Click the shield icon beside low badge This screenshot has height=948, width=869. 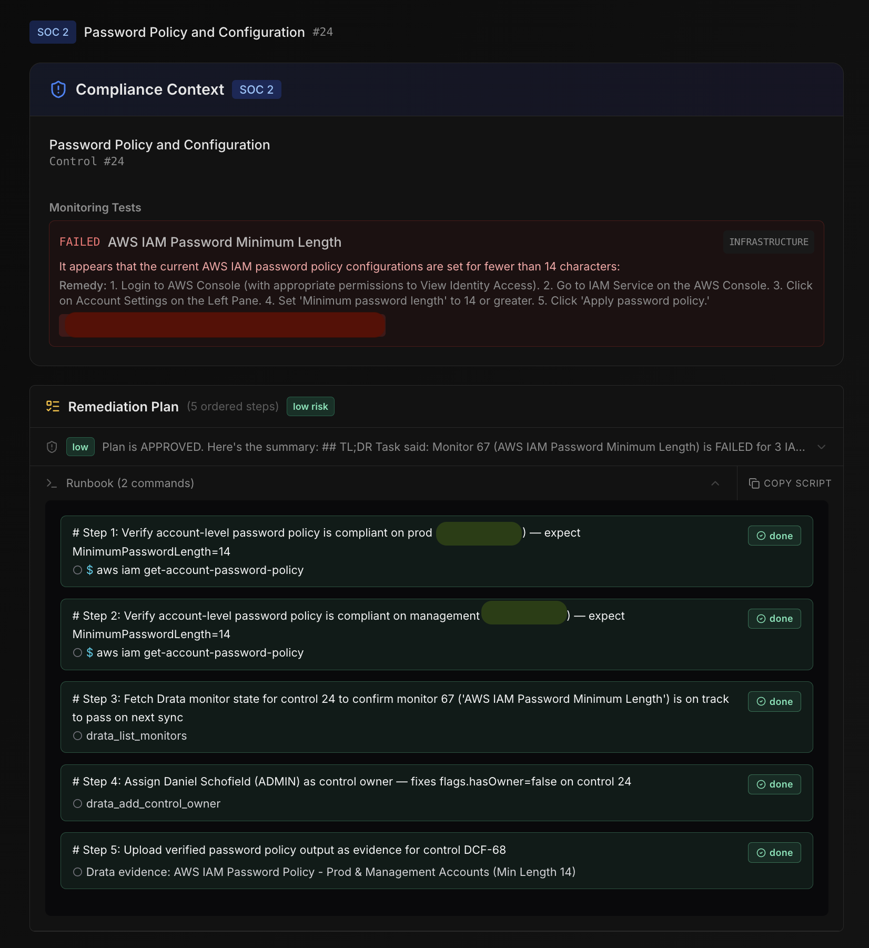pyautogui.click(x=52, y=447)
